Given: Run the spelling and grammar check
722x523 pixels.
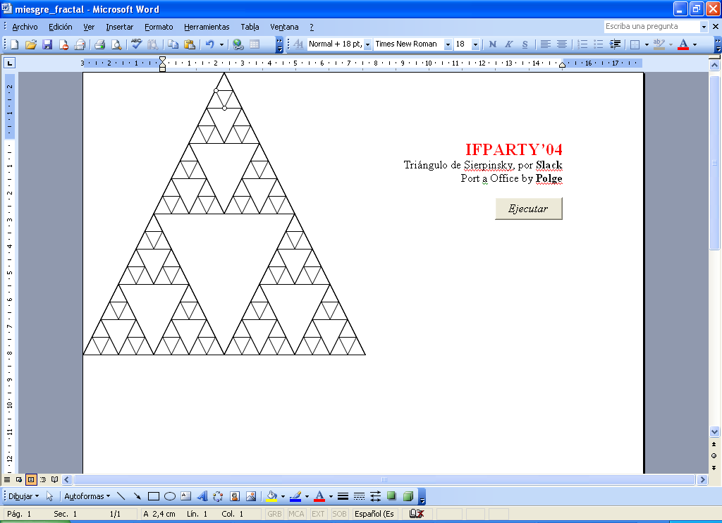Looking at the screenshot, I should point(137,44).
